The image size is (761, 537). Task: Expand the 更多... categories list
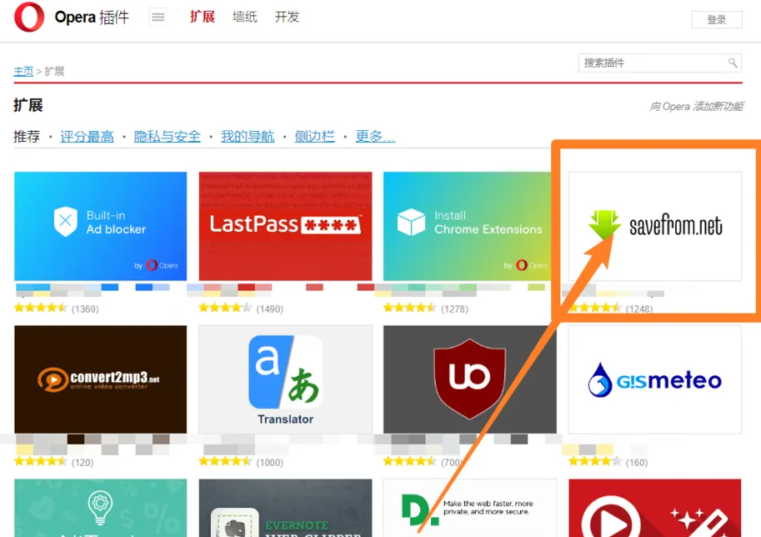(x=375, y=137)
